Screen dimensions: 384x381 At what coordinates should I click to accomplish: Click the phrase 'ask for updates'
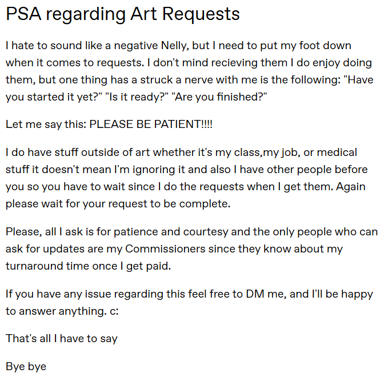coord(42,249)
